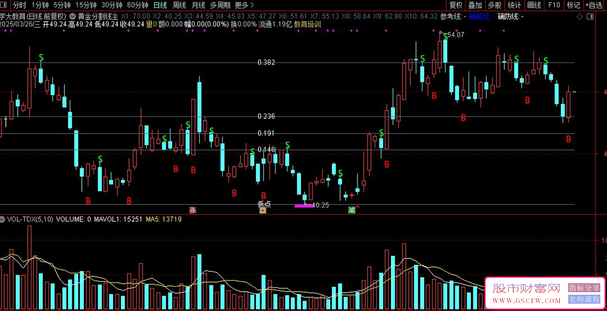
Task: Click the 教育培训 sector link
Action: [307, 24]
